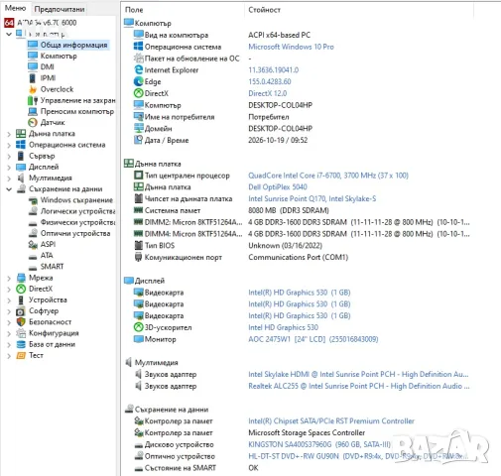501x476 pixels.
Task: Click the Логически устройства icon
Action: (33, 211)
